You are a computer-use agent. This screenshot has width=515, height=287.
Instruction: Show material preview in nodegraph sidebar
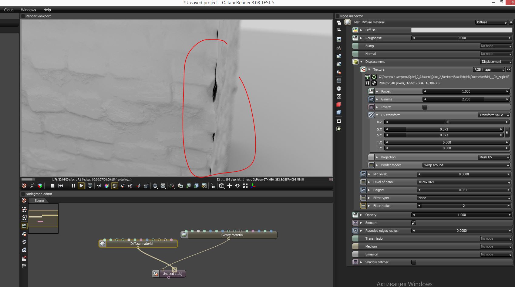[x=24, y=242]
